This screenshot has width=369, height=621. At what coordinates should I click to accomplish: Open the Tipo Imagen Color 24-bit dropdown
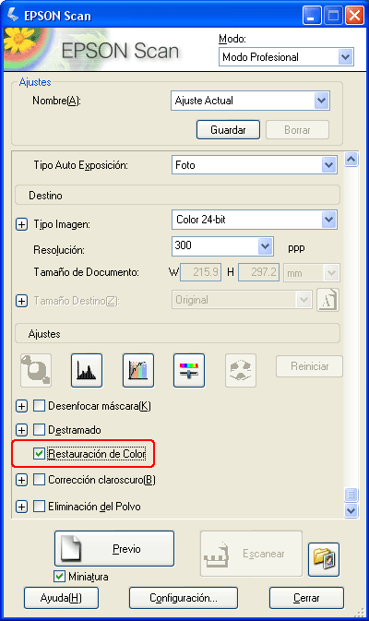coord(255,220)
